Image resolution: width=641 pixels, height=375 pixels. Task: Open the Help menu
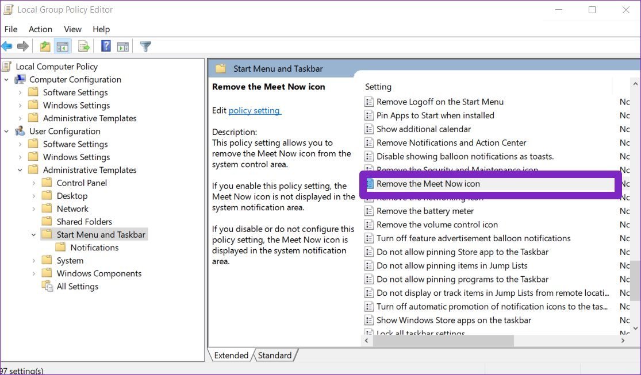(101, 29)
